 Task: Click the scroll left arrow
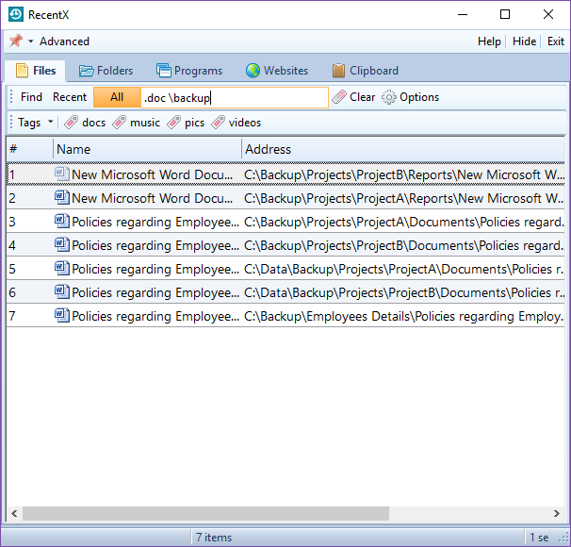click(14, 513)
